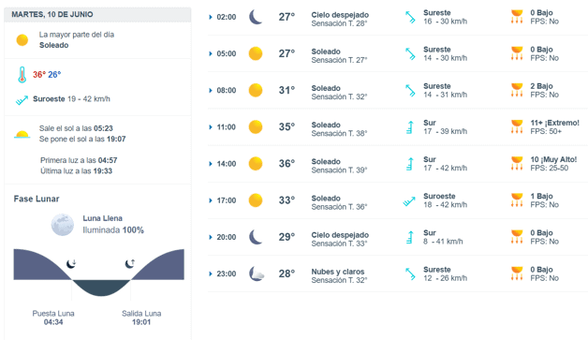This screenshot has width=588, height=340.
Task: Click the Suroeste wind arrow at 17:00
Action: pyautogui.click(x=409, y=201)
